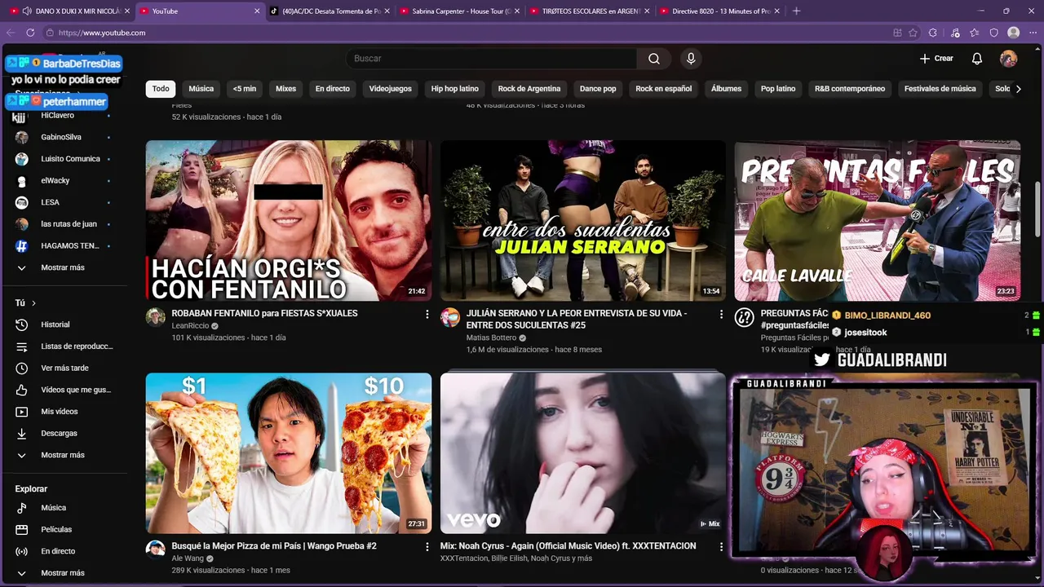Select the Videojuegos filter chip

(391, 89)
